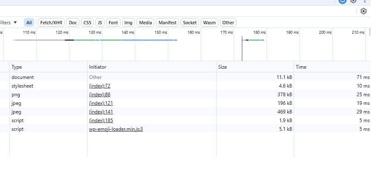Open initiator link (index):86
Screen dimensions: 371x169
pyautogui.click(x=100, y=95)
